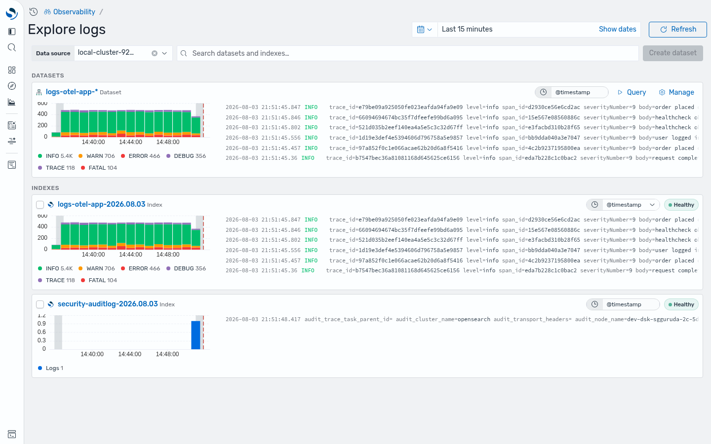This screenshot has width=711, height=444.
Task: Click the Last 15 minutes time range
Action: click(x=467, y=29)
